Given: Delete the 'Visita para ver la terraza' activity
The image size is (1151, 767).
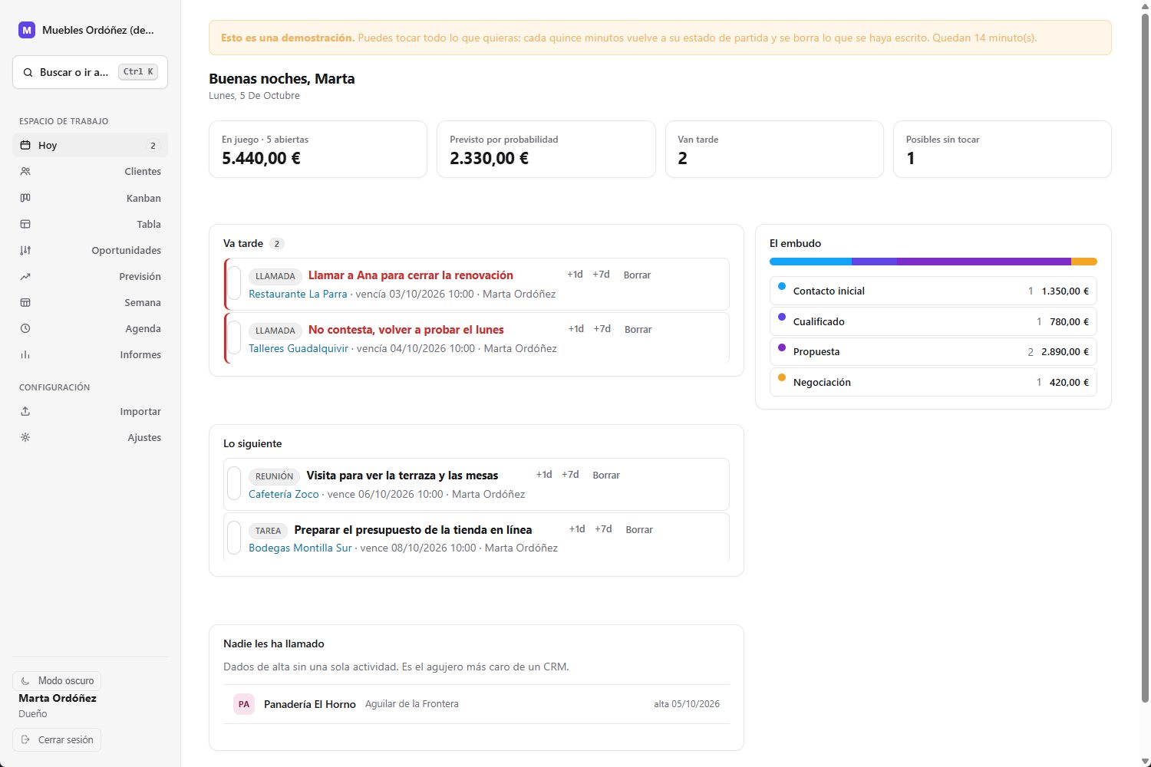Looking at the screenshot, I should click(x=606, y=475).
